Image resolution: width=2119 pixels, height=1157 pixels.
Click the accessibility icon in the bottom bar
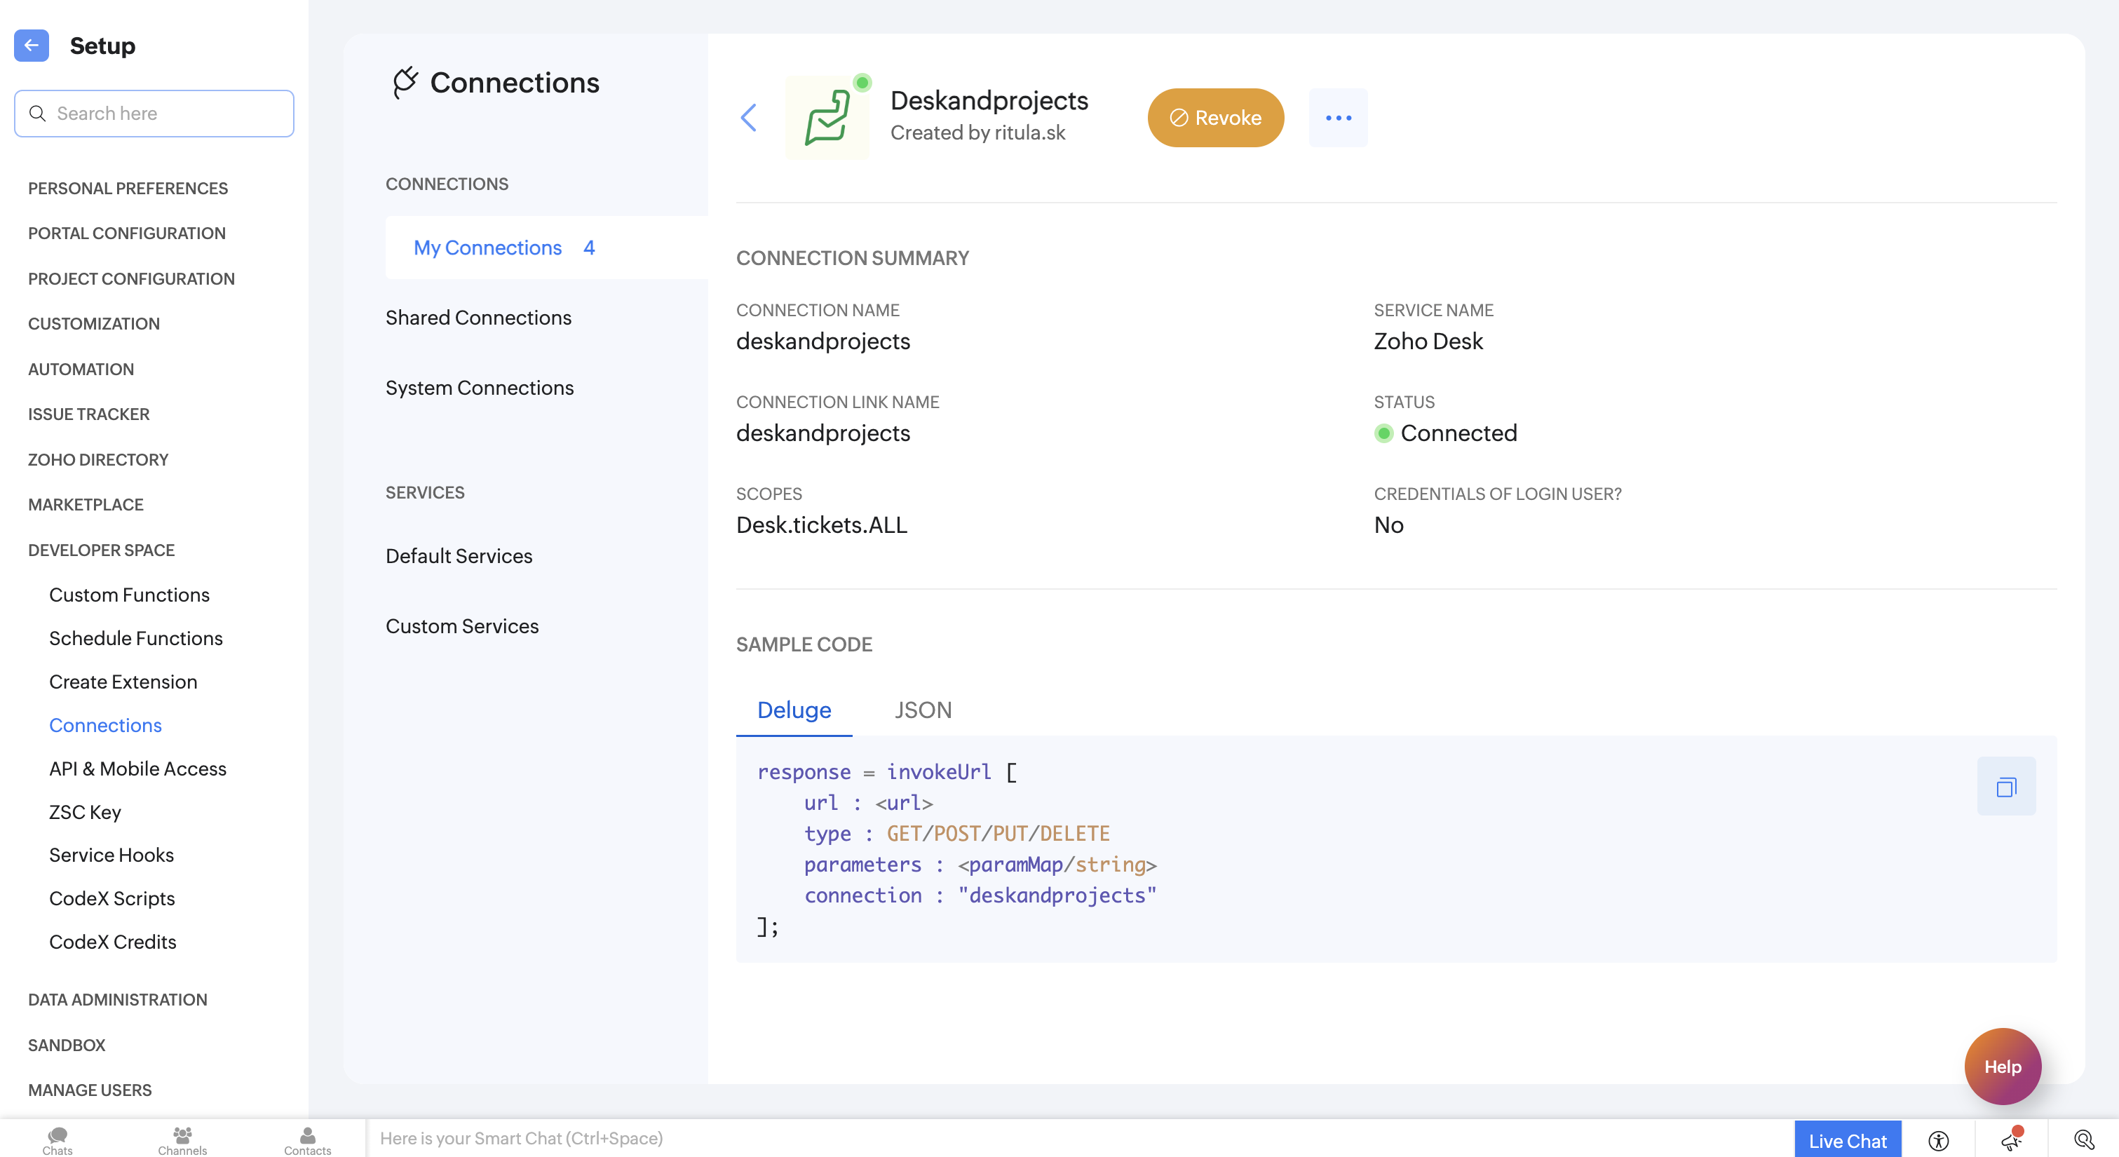click(x=1938, y=1139)
